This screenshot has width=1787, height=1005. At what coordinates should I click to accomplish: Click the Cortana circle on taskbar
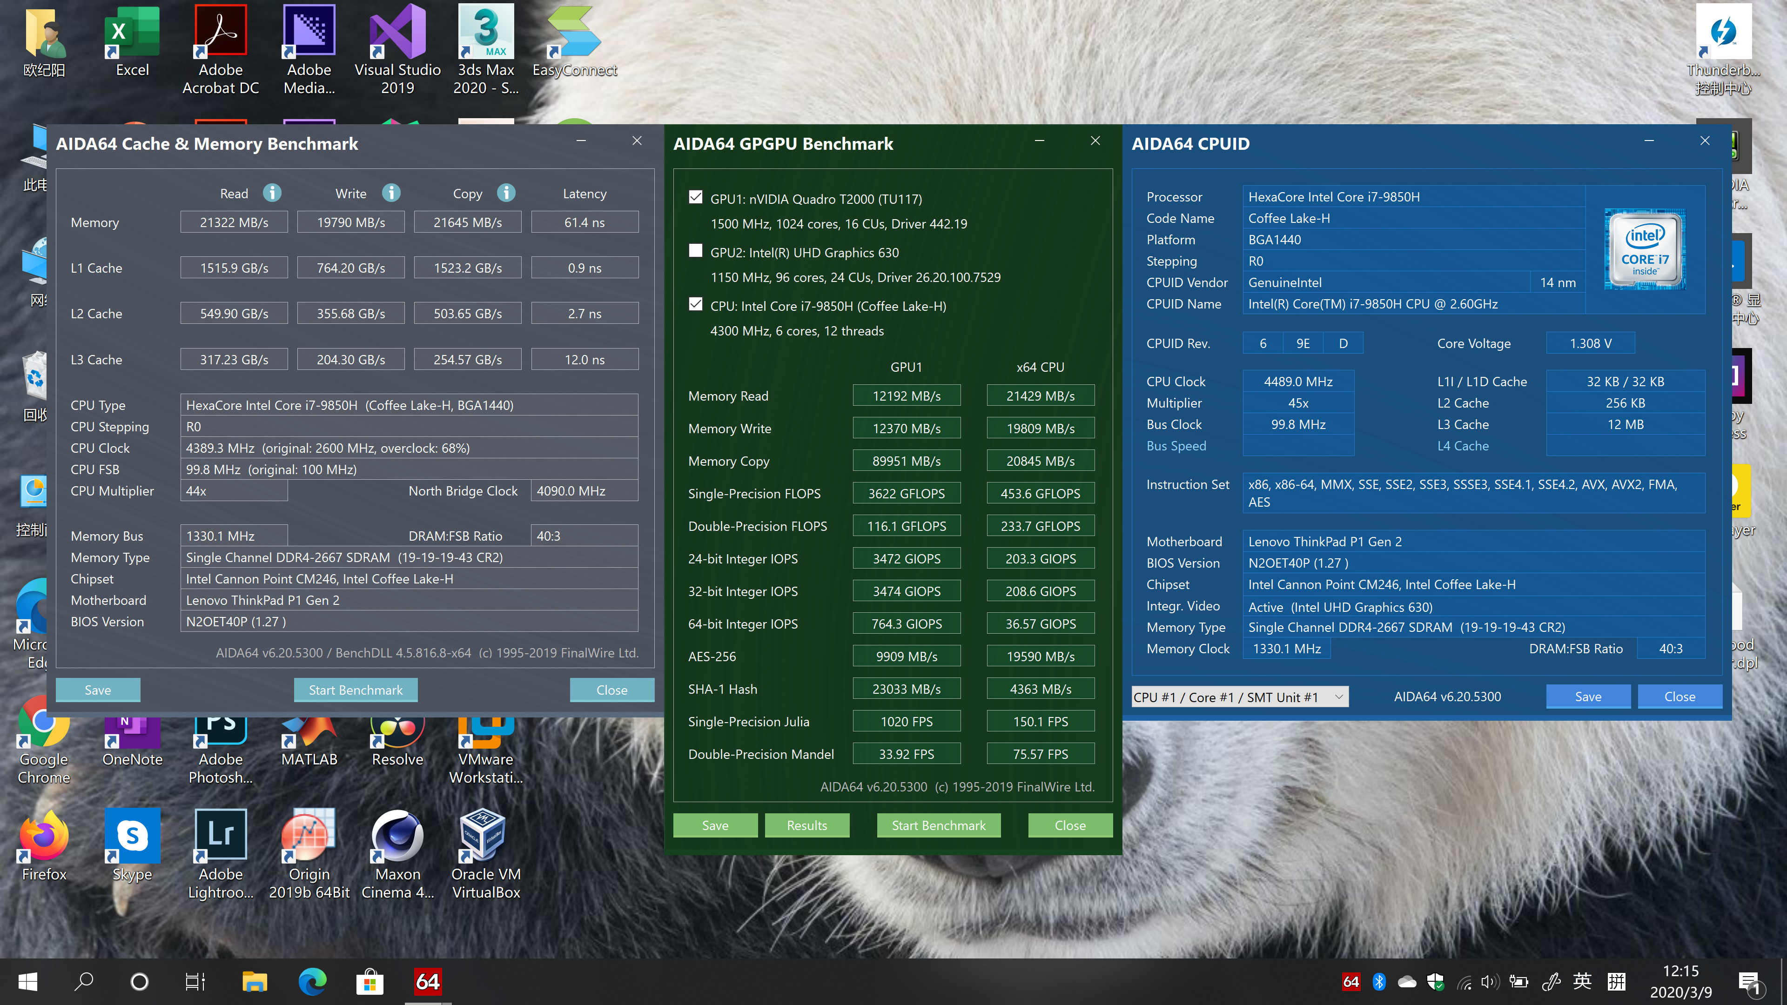(140, 981)
